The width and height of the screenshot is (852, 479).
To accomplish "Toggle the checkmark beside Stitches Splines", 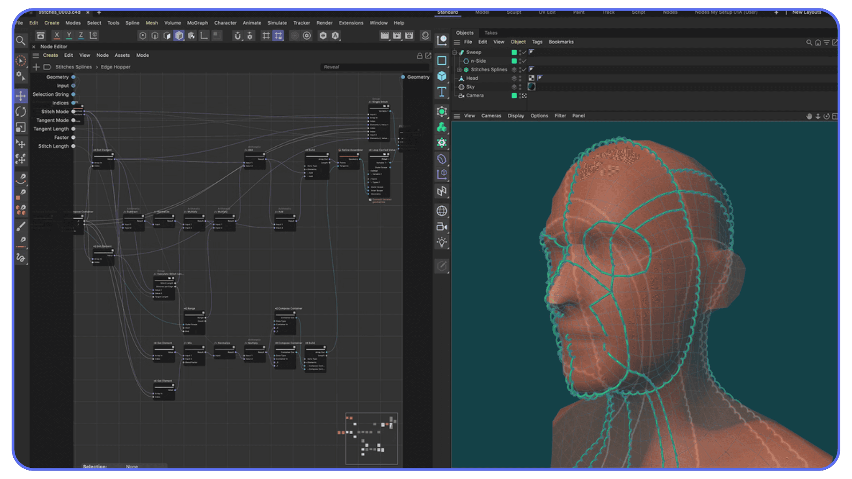I will 524,70.
